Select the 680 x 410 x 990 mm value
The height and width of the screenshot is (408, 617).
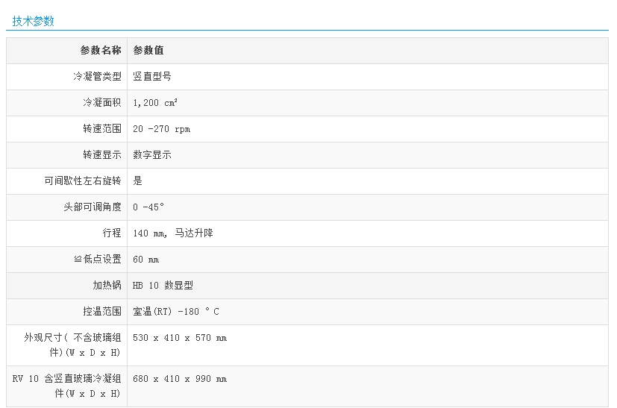180,379
